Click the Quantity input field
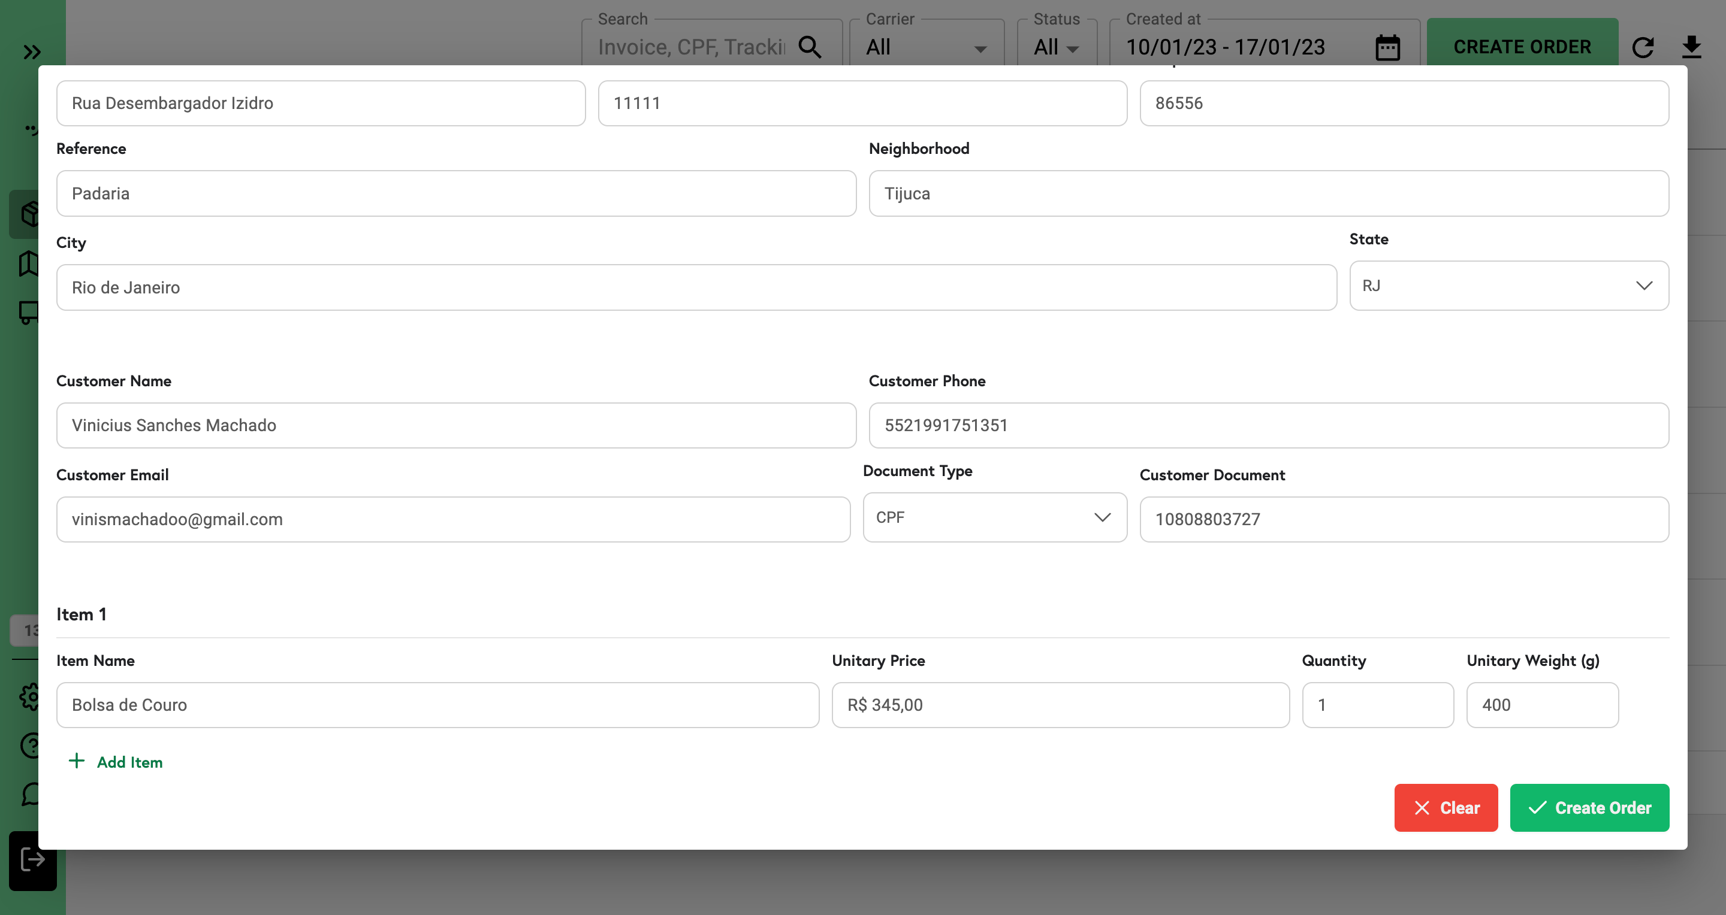Image resolution: width=1726 pixels, height=915 pixels. (x=1377, y=705)
